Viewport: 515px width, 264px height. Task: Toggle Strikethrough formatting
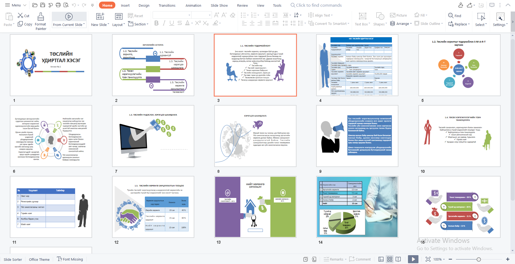[180, 23]
